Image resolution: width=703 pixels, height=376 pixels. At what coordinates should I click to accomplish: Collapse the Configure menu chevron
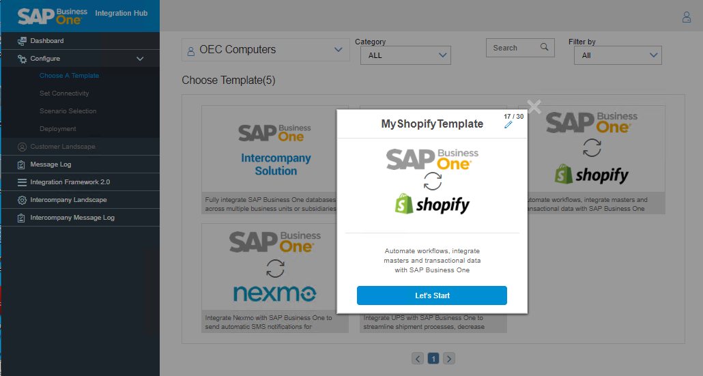click(x=140, y=59)
